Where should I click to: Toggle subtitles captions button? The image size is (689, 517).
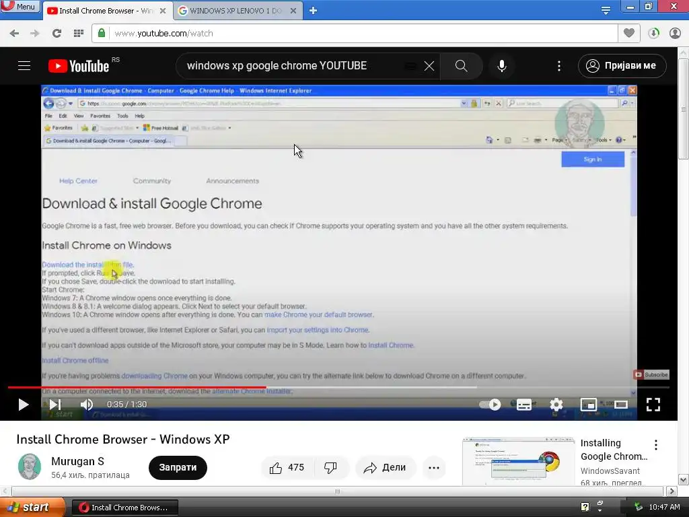(523, 405)
